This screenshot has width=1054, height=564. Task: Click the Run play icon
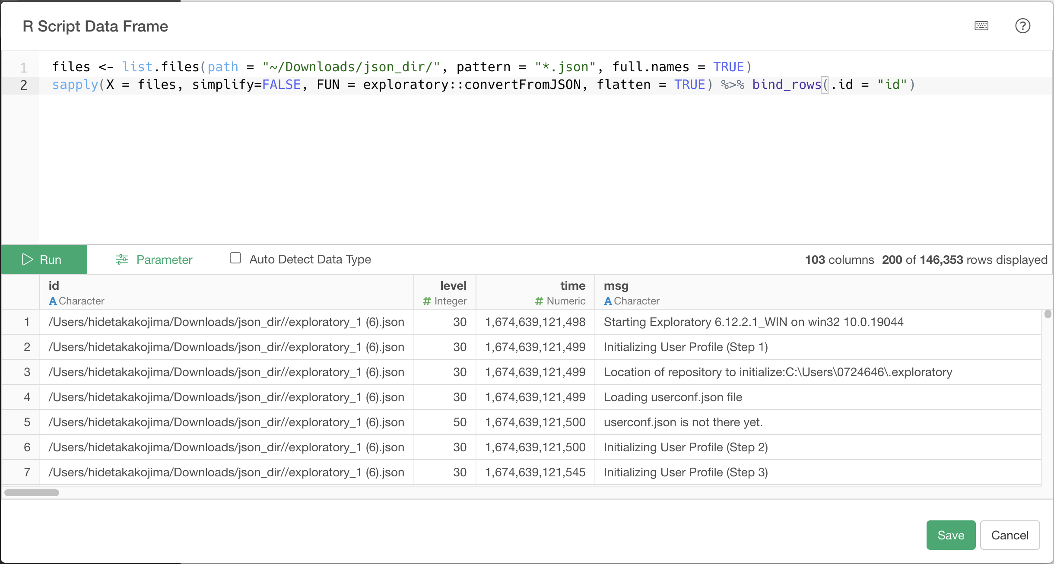tap(27, 260)
